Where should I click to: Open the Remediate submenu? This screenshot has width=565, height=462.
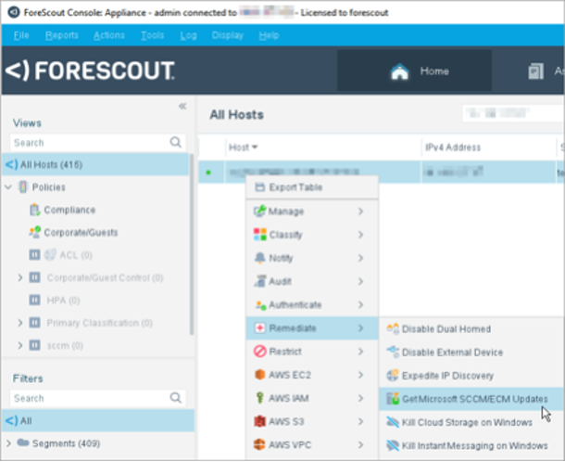[x=312, y=328]
